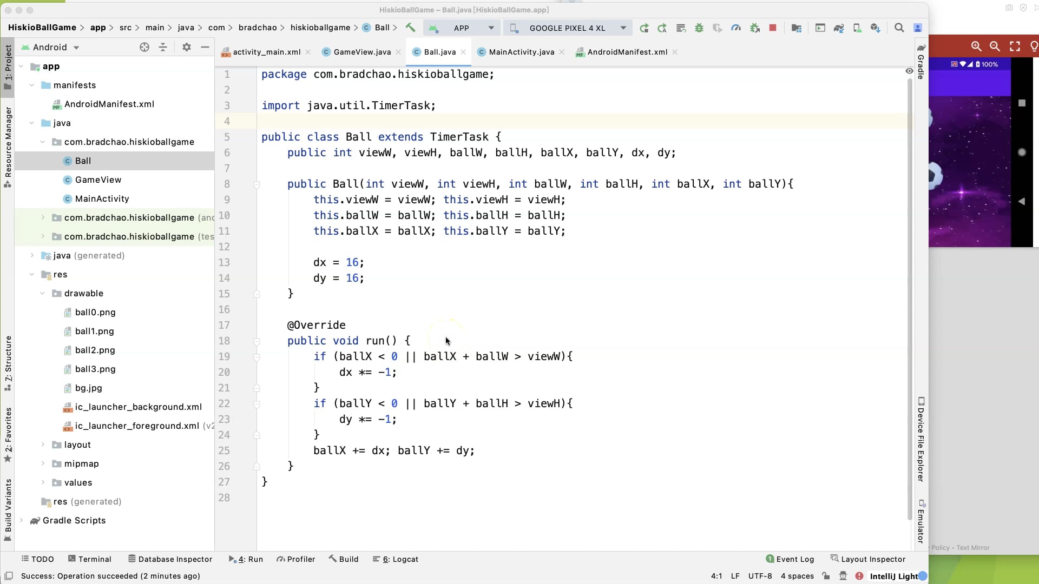Toggle reader mode with the eye icon
Screen dimensions: 1039x584
tap(910, 71)
